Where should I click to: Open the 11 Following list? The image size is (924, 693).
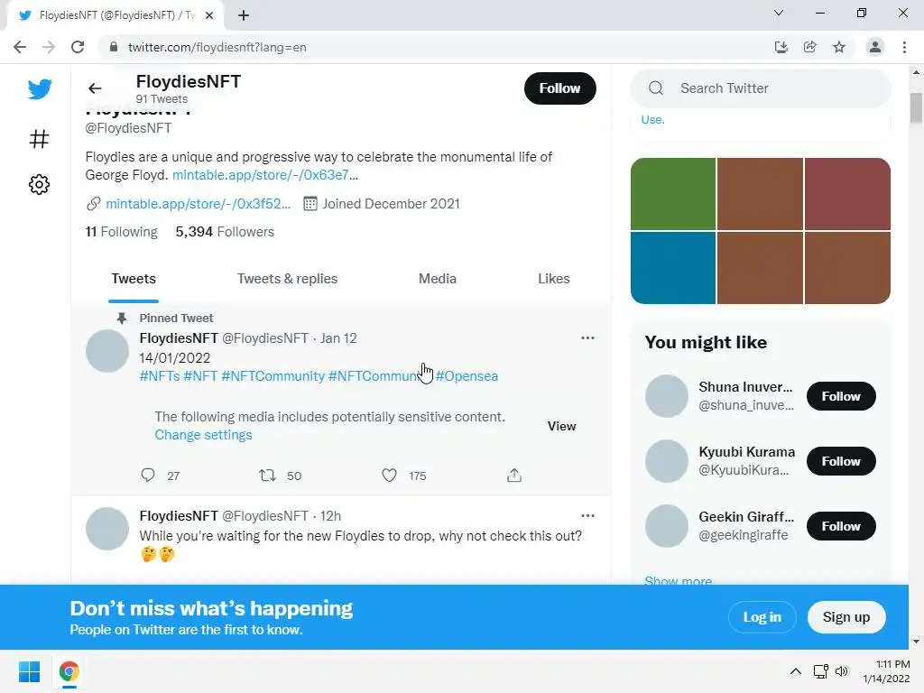122,232
